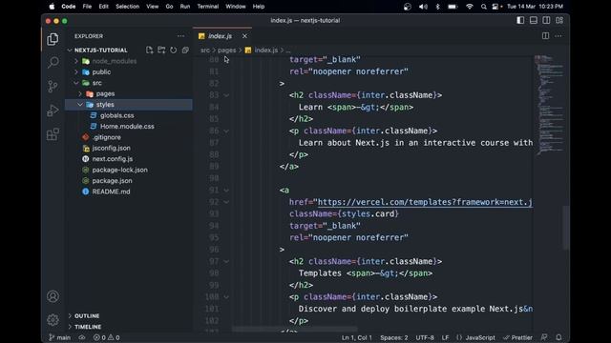Change encoding via UTF-8
Screen dimensions: 611x343
click(425, 337)
